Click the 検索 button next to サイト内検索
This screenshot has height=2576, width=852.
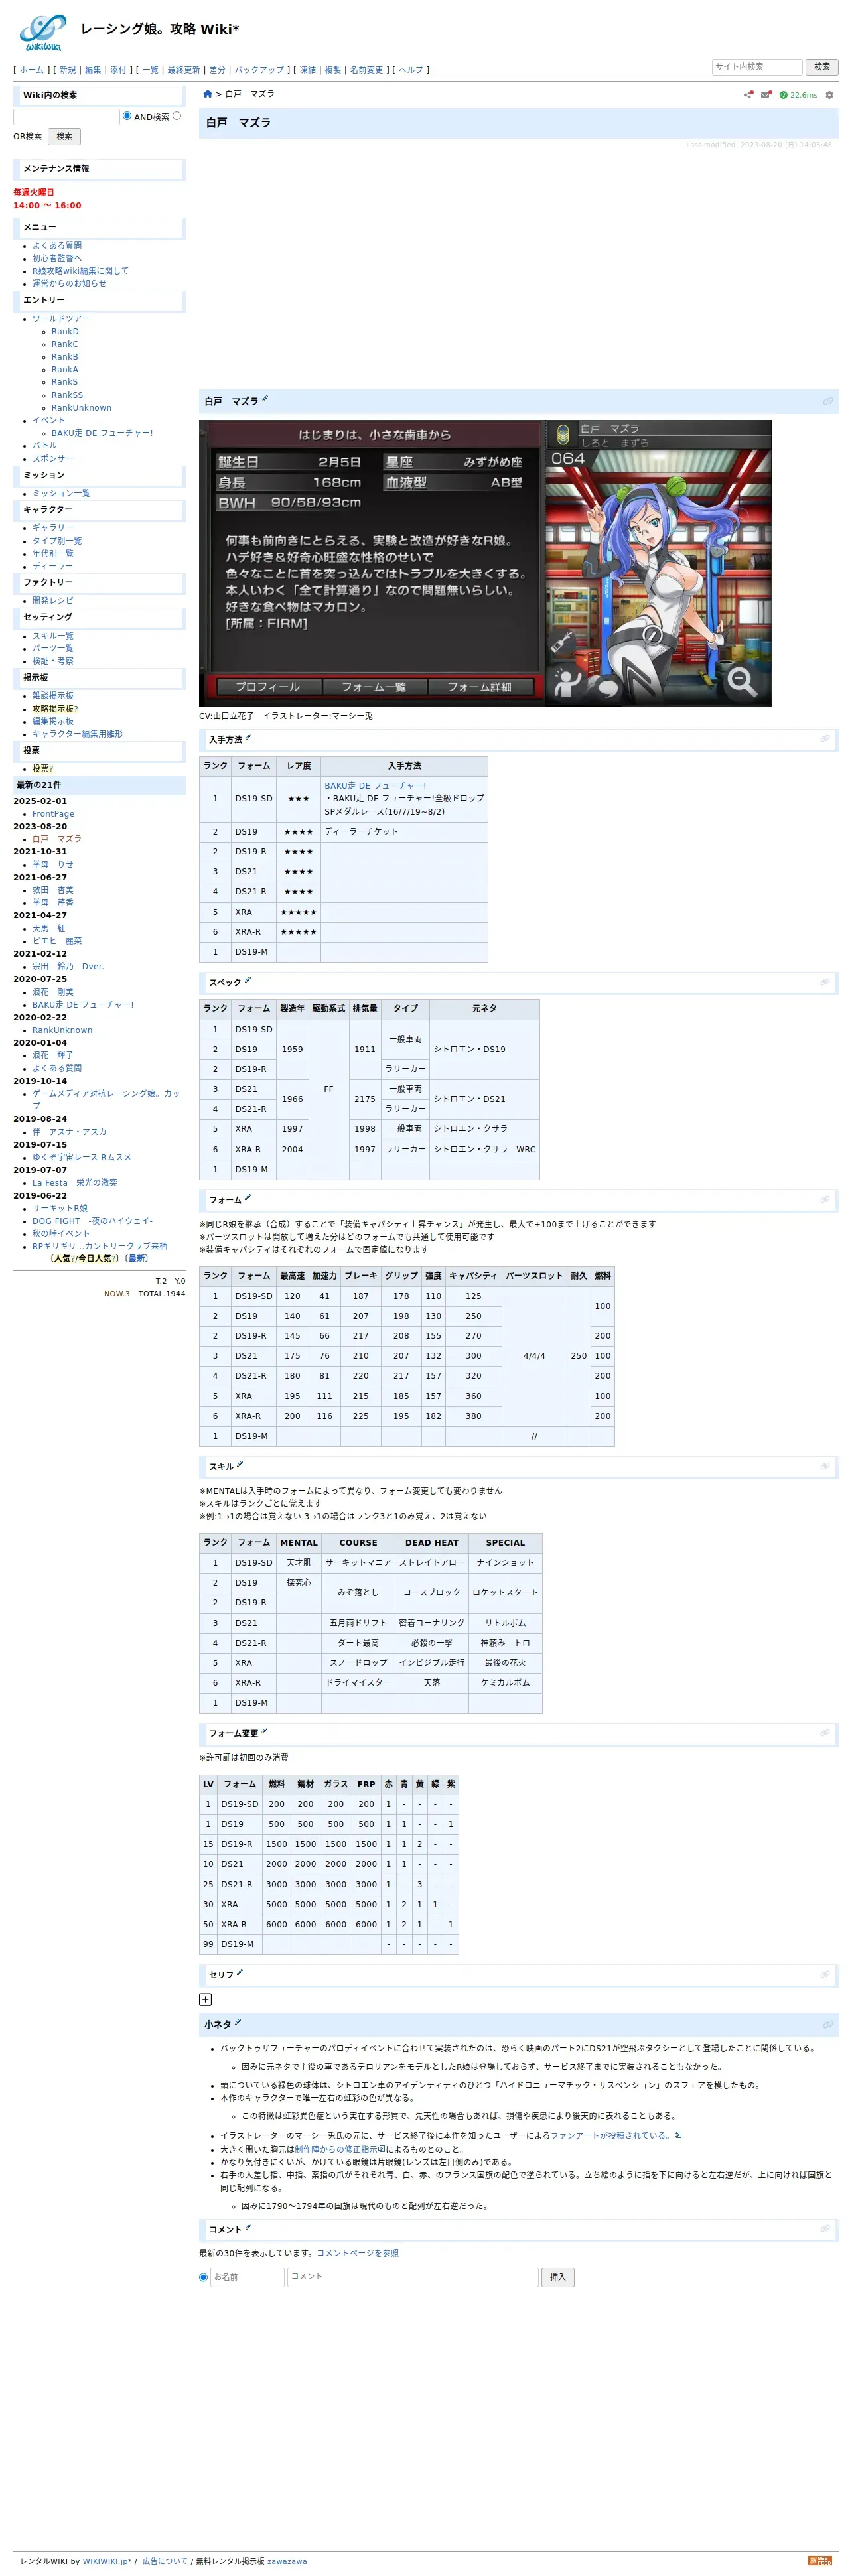point(822,67)
